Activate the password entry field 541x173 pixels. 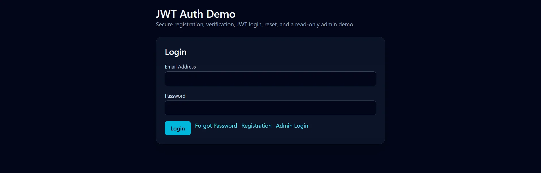pyautogui.click(x=270, y=108)
